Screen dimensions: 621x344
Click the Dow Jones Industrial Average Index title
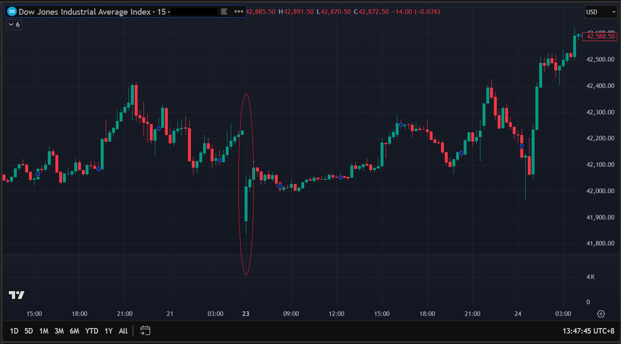point(84,12)
